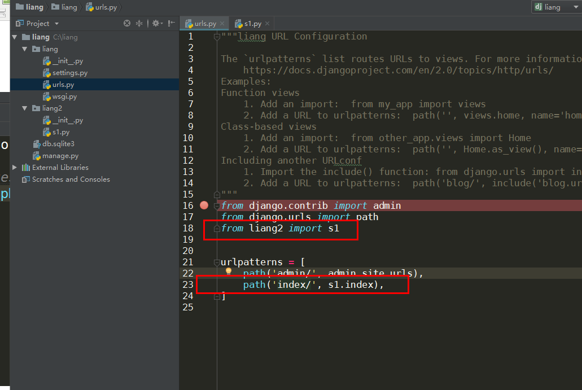Screen dimensions: 582x390
Task: Click the Project view icon beside 'Project' label
Action: [x=20, y=24]
